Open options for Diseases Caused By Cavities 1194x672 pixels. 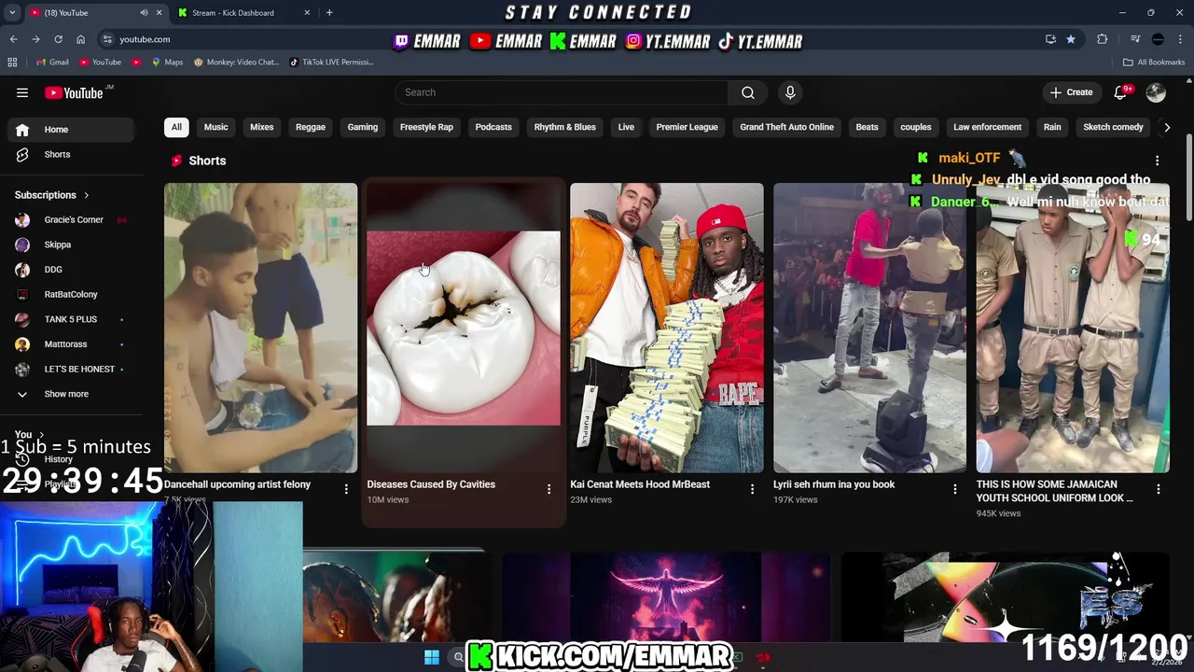tap(548, 489)
